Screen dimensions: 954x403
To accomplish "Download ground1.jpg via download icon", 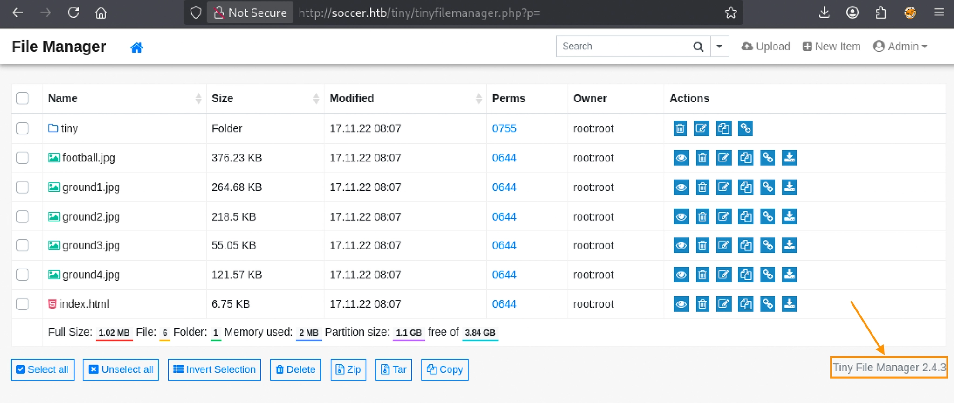I will [789, 187].
